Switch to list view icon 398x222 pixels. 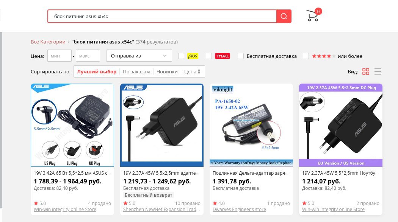tap(378, 71)
